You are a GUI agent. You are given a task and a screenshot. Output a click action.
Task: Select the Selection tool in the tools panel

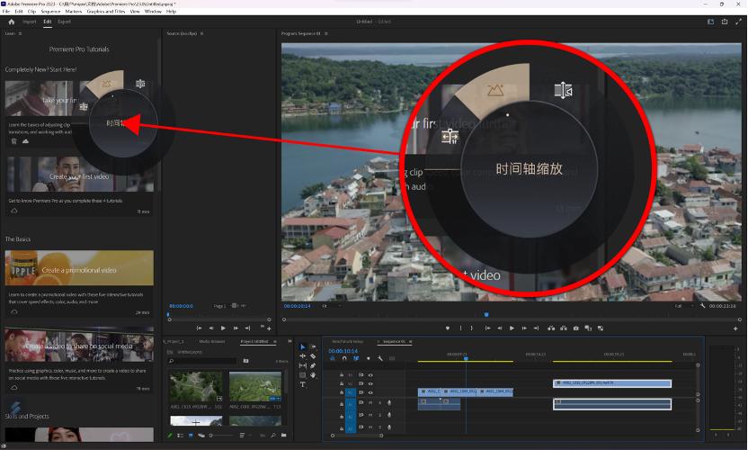click(302, 346)
